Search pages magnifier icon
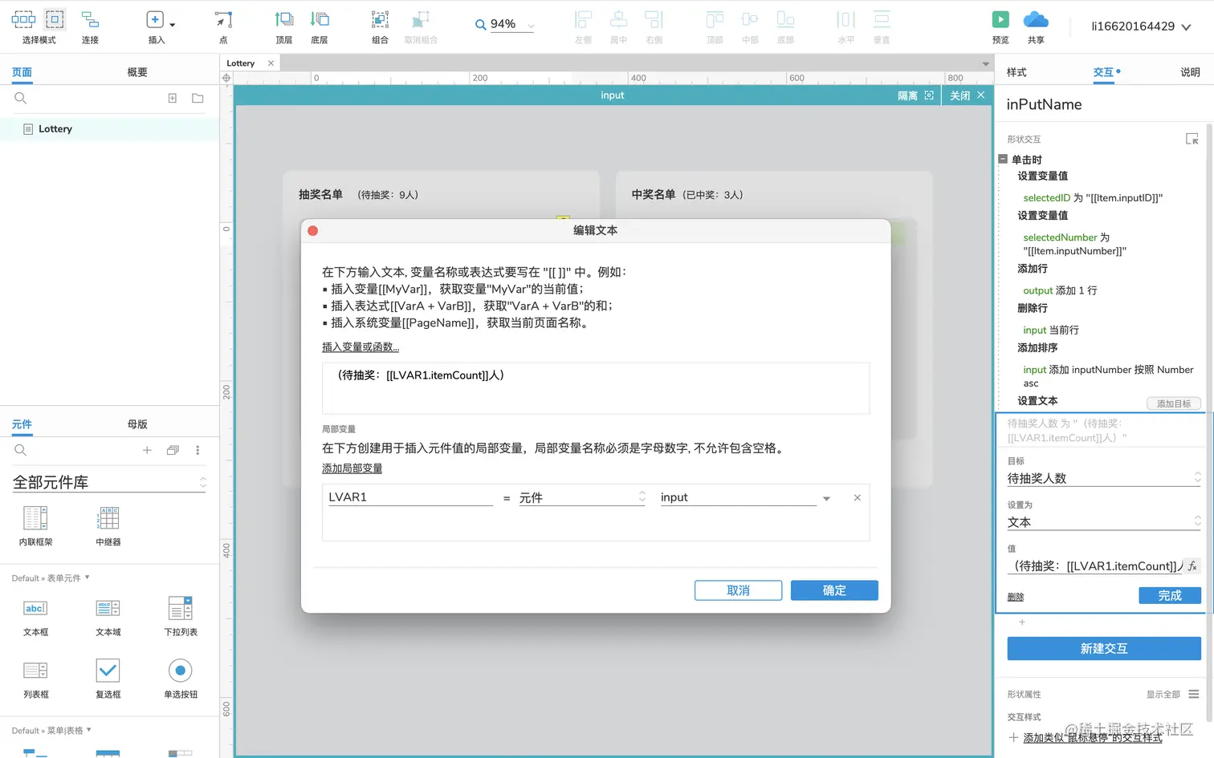Viewport: 1214px width, 758px height. (21, 98)
